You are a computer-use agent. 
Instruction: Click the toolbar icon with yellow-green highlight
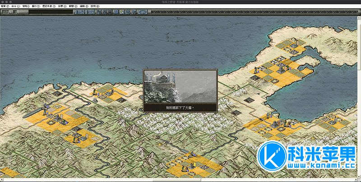coord(122,12)
